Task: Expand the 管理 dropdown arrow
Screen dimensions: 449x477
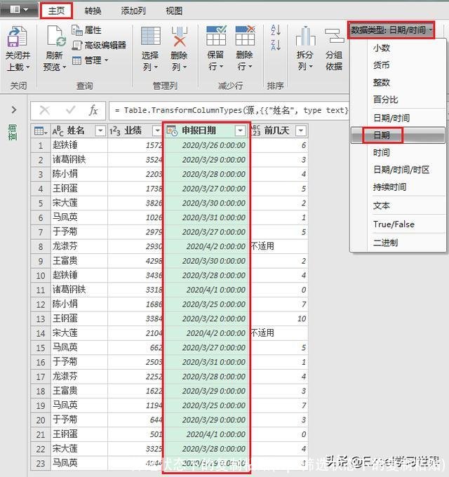Action: point(106,60)
